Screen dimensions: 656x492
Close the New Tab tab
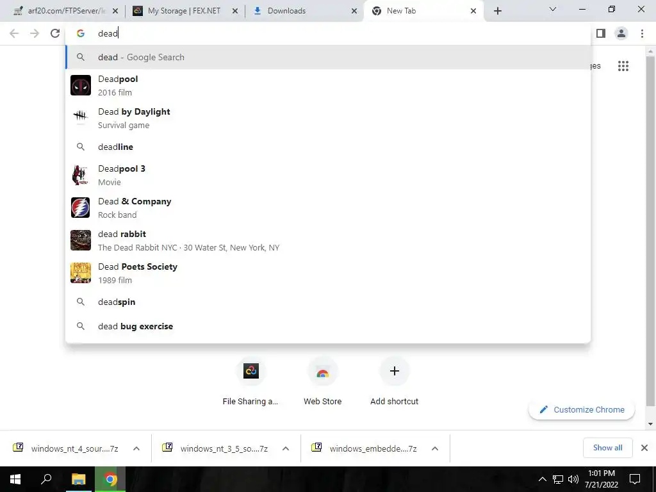(473, 12)
